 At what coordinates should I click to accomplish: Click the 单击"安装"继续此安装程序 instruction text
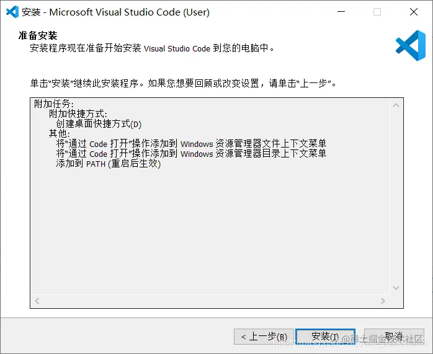[x=183, y=83]
